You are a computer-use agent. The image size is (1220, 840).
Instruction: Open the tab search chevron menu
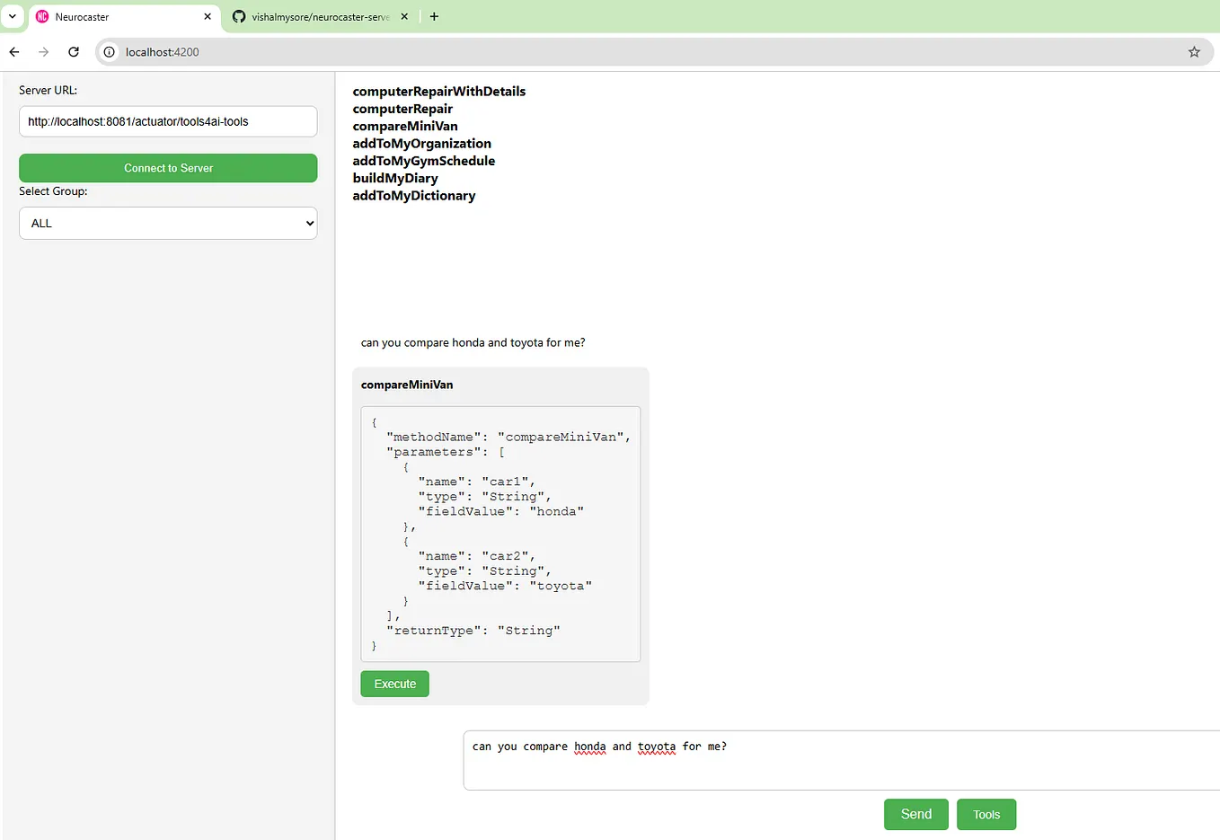coord(13,16)
